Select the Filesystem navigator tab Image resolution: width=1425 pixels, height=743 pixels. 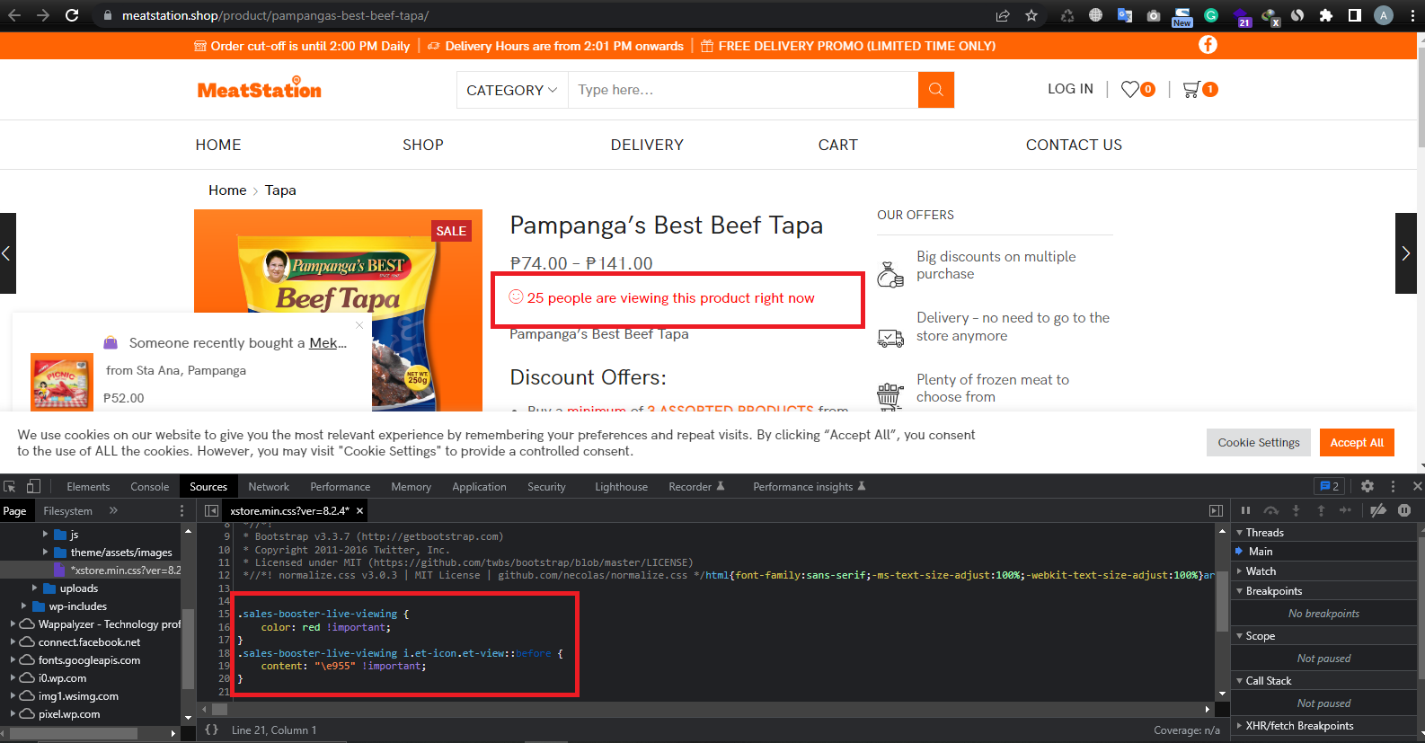click(67, 510)
